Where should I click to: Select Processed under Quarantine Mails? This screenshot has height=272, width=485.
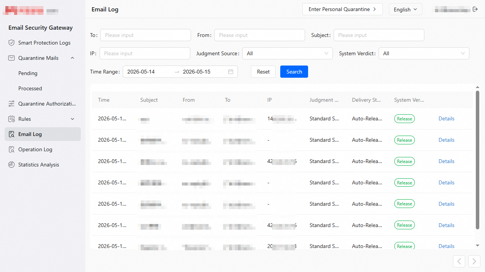30,88
